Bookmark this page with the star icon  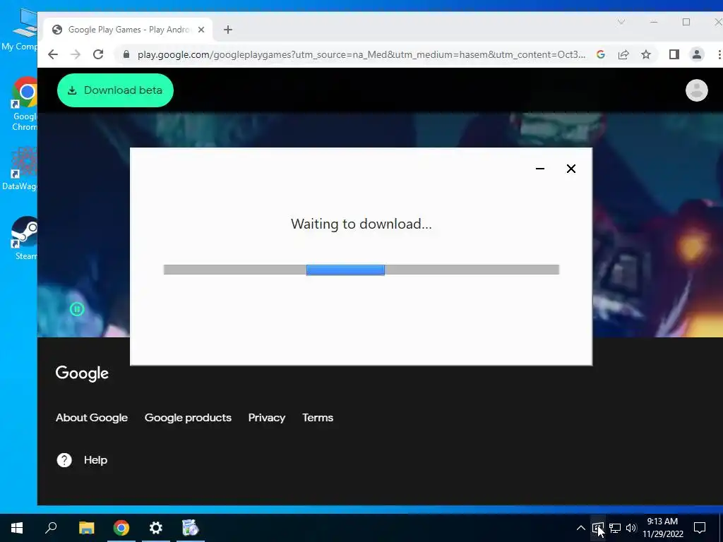tap(646, 54)
